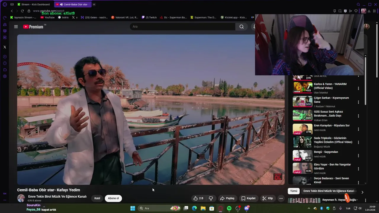This screenshot has width=379, height=213.
Task: Create a clip with Klip button
Action: tap(268, 198)
